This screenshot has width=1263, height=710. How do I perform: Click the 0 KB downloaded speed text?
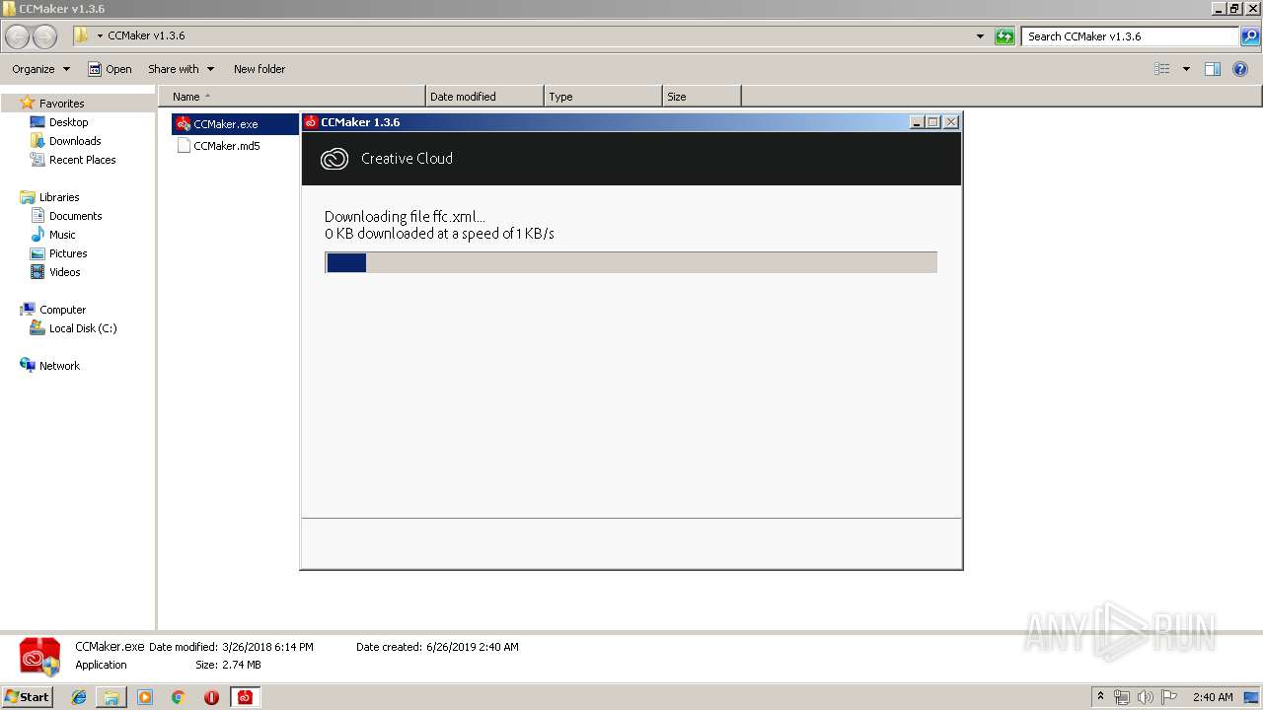[x=439, y=234]
